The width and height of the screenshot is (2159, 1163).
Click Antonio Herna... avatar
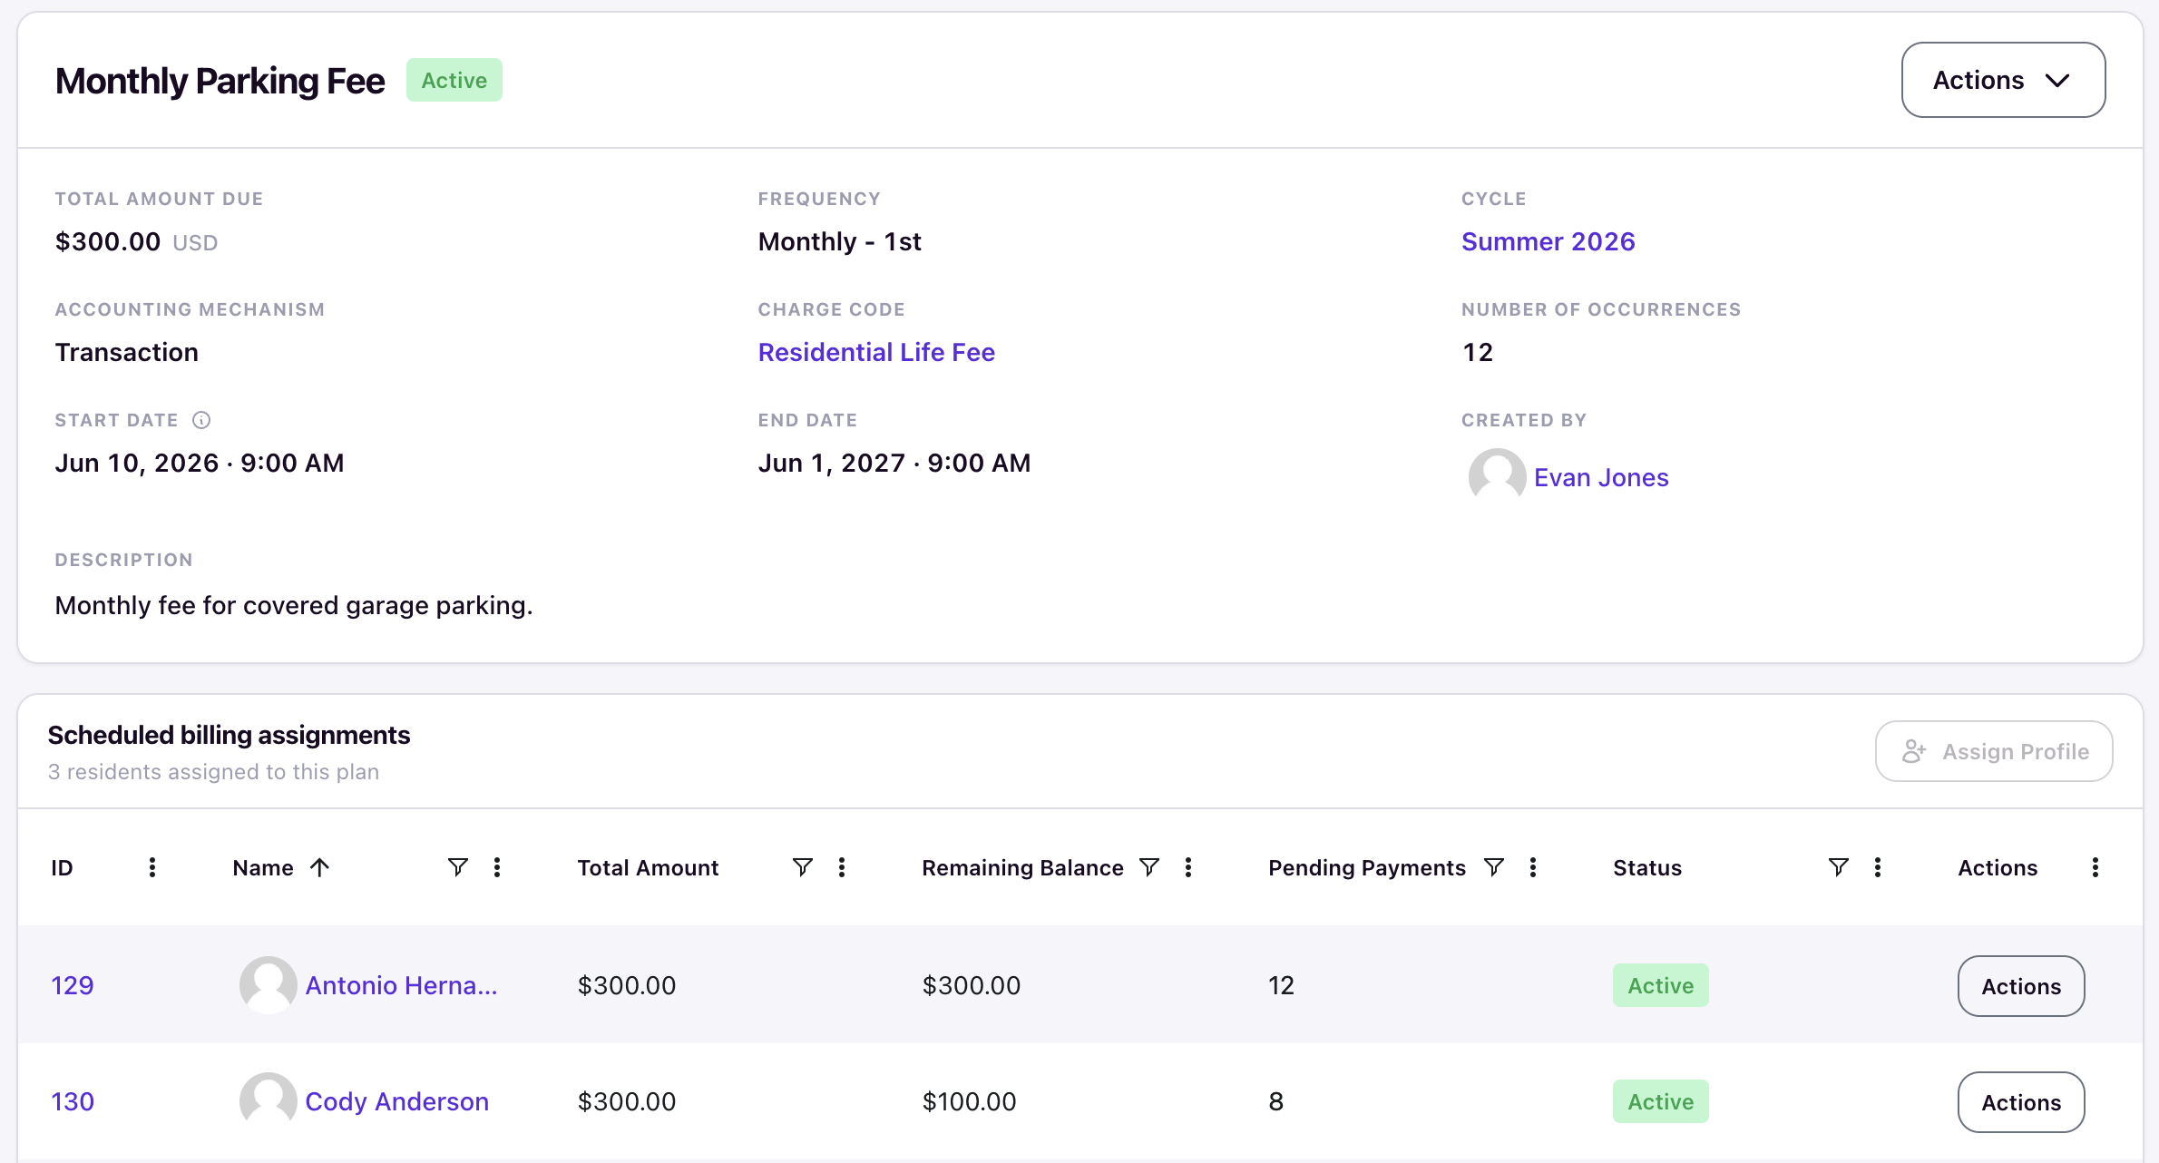268,984
